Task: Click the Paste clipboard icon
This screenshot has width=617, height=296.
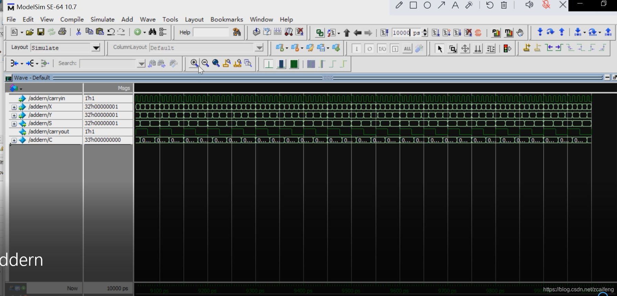Action: coord(100,32)
